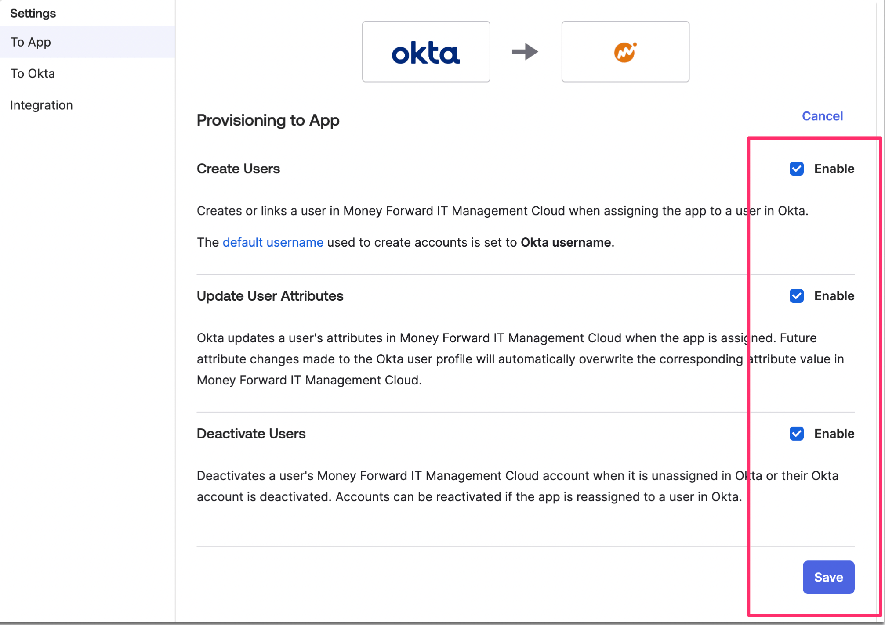Click the Deactivate Users section title

251,434
